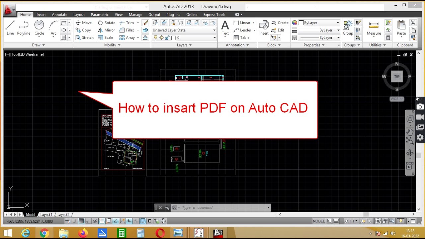The width and height of the screenshot is (425, 239).
Task: Activate the Trim tool
Action: pos(127,23)
